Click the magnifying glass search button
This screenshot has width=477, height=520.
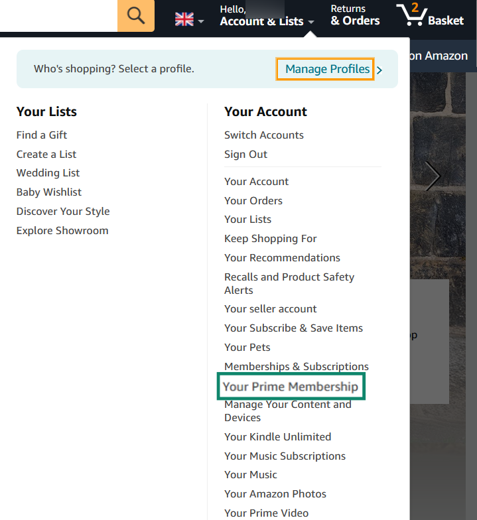click(x=136, y=16)
